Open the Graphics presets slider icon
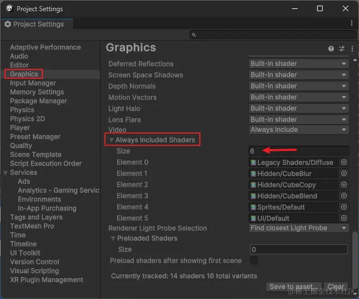The width and height of the screenshot is (359, 299). point(342,49)
